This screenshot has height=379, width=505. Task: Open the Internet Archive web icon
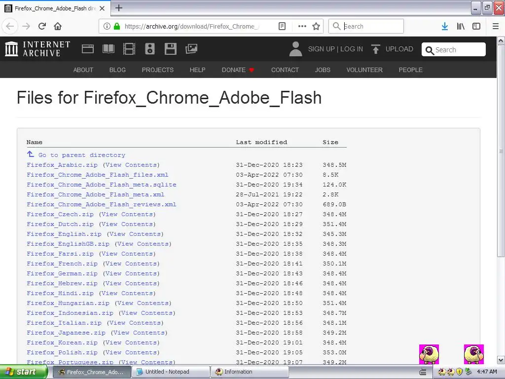[88, 49]
